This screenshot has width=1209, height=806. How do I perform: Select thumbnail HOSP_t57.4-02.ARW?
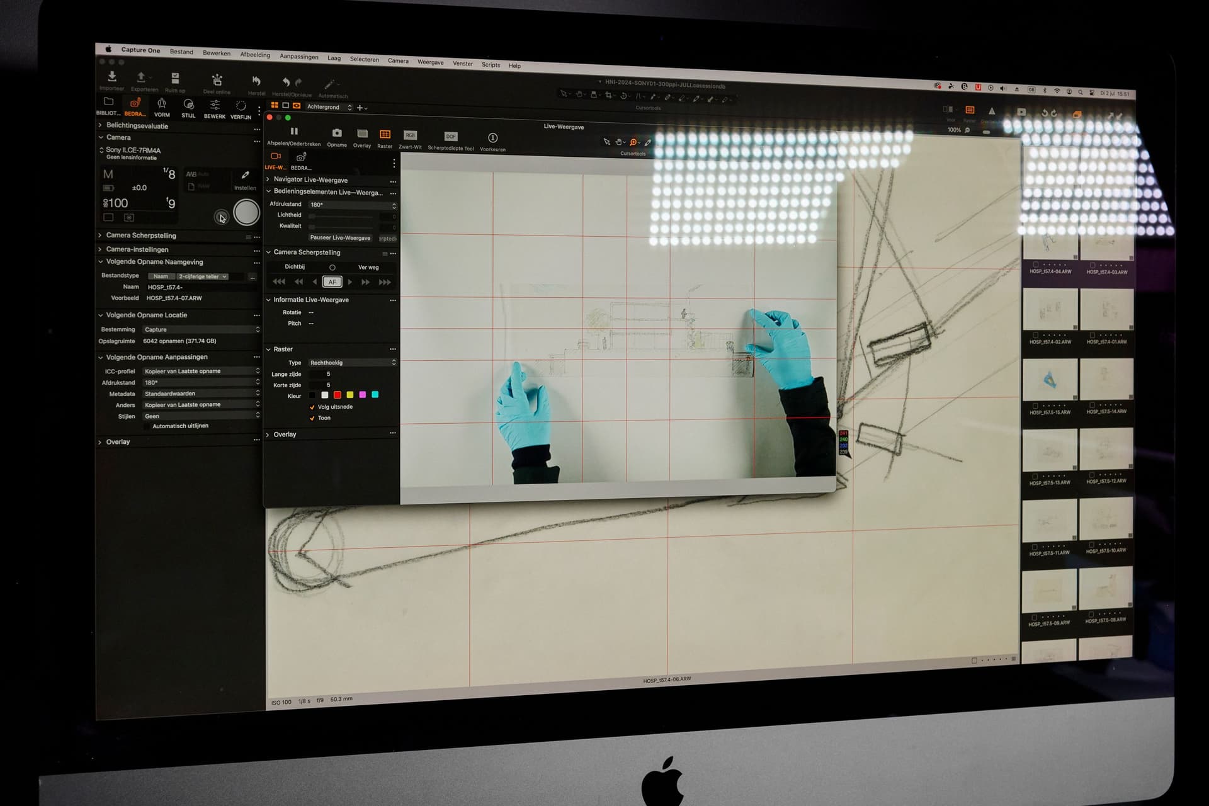click(x=1050, y=310)
